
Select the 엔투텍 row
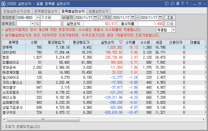coord(103,47)
